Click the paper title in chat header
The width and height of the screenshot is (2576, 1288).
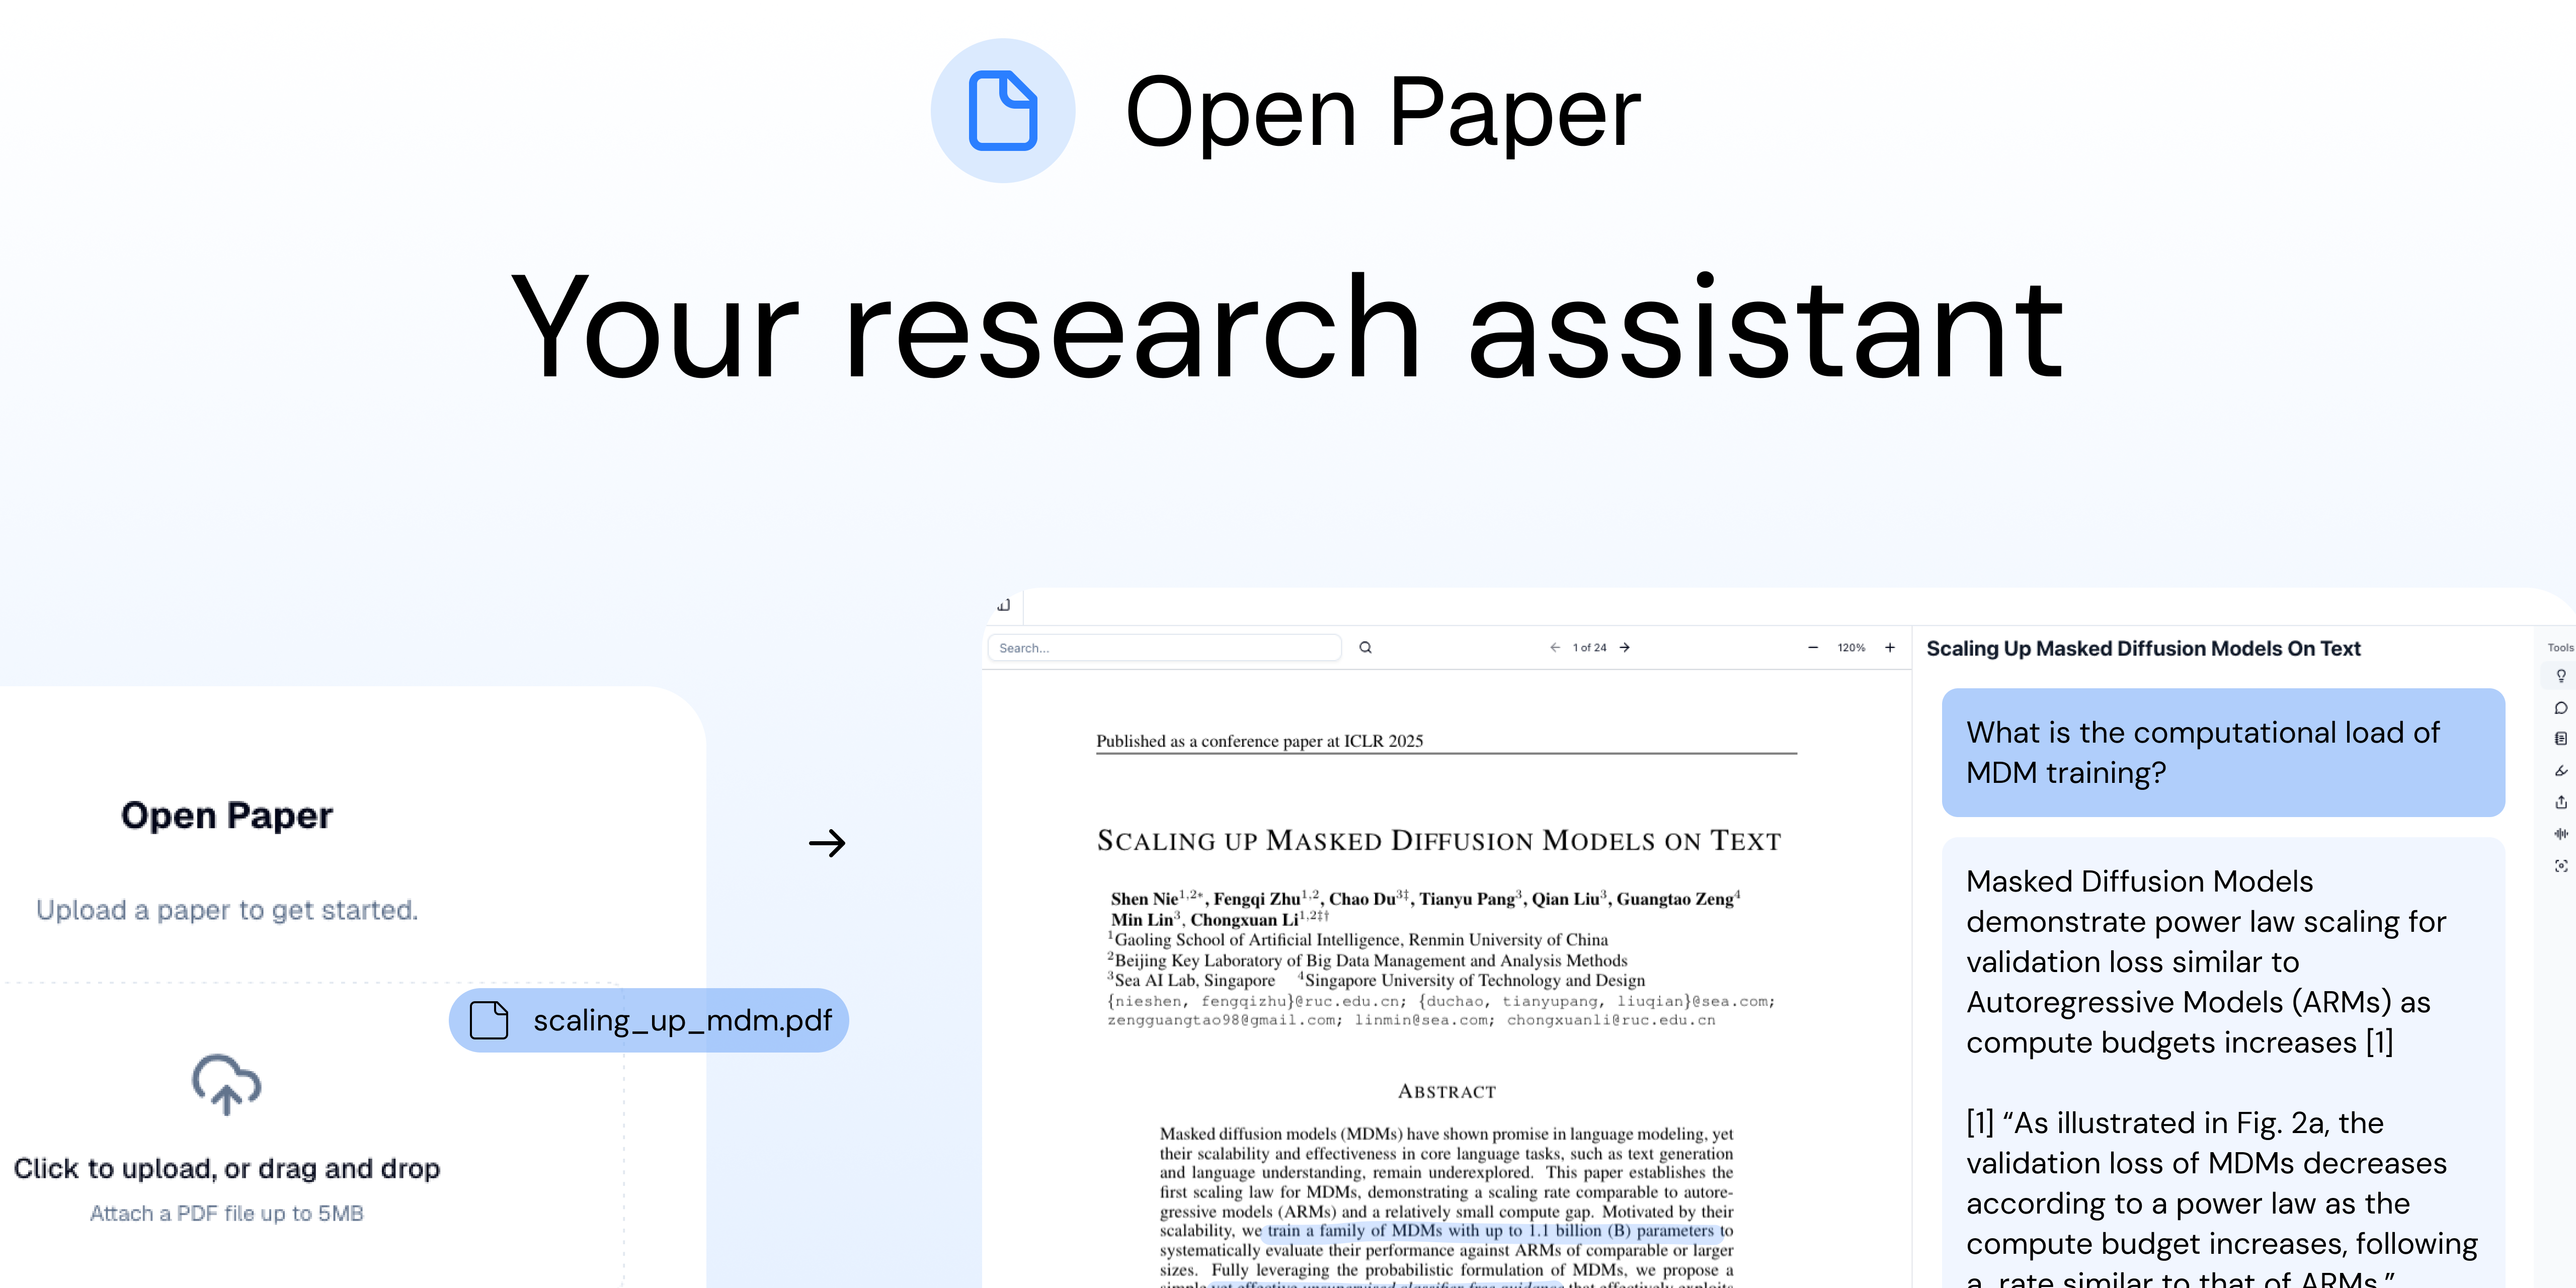pyautogui.click(x=2143, y=648)
